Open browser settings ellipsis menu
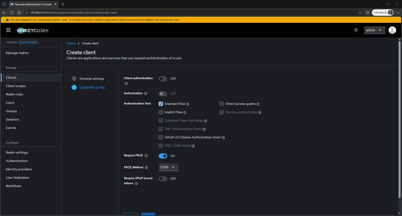 pos(398,13)
